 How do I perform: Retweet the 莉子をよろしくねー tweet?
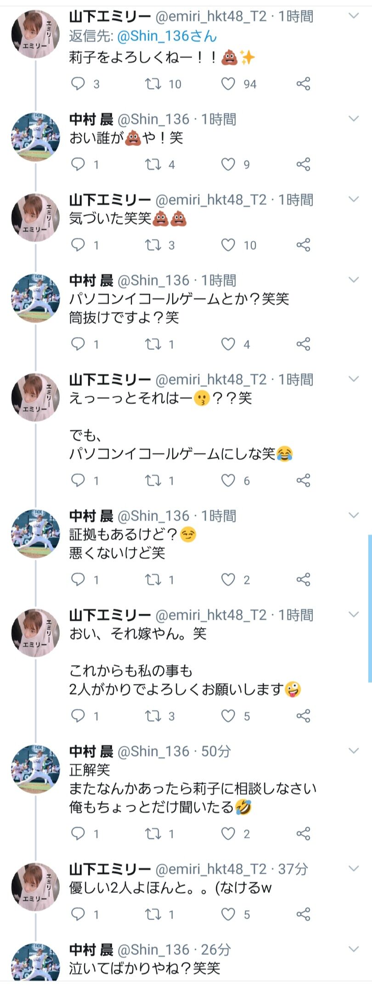[x=153, y=84]
